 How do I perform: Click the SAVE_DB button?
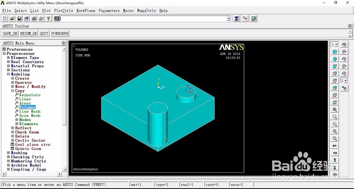click(10, 34)
